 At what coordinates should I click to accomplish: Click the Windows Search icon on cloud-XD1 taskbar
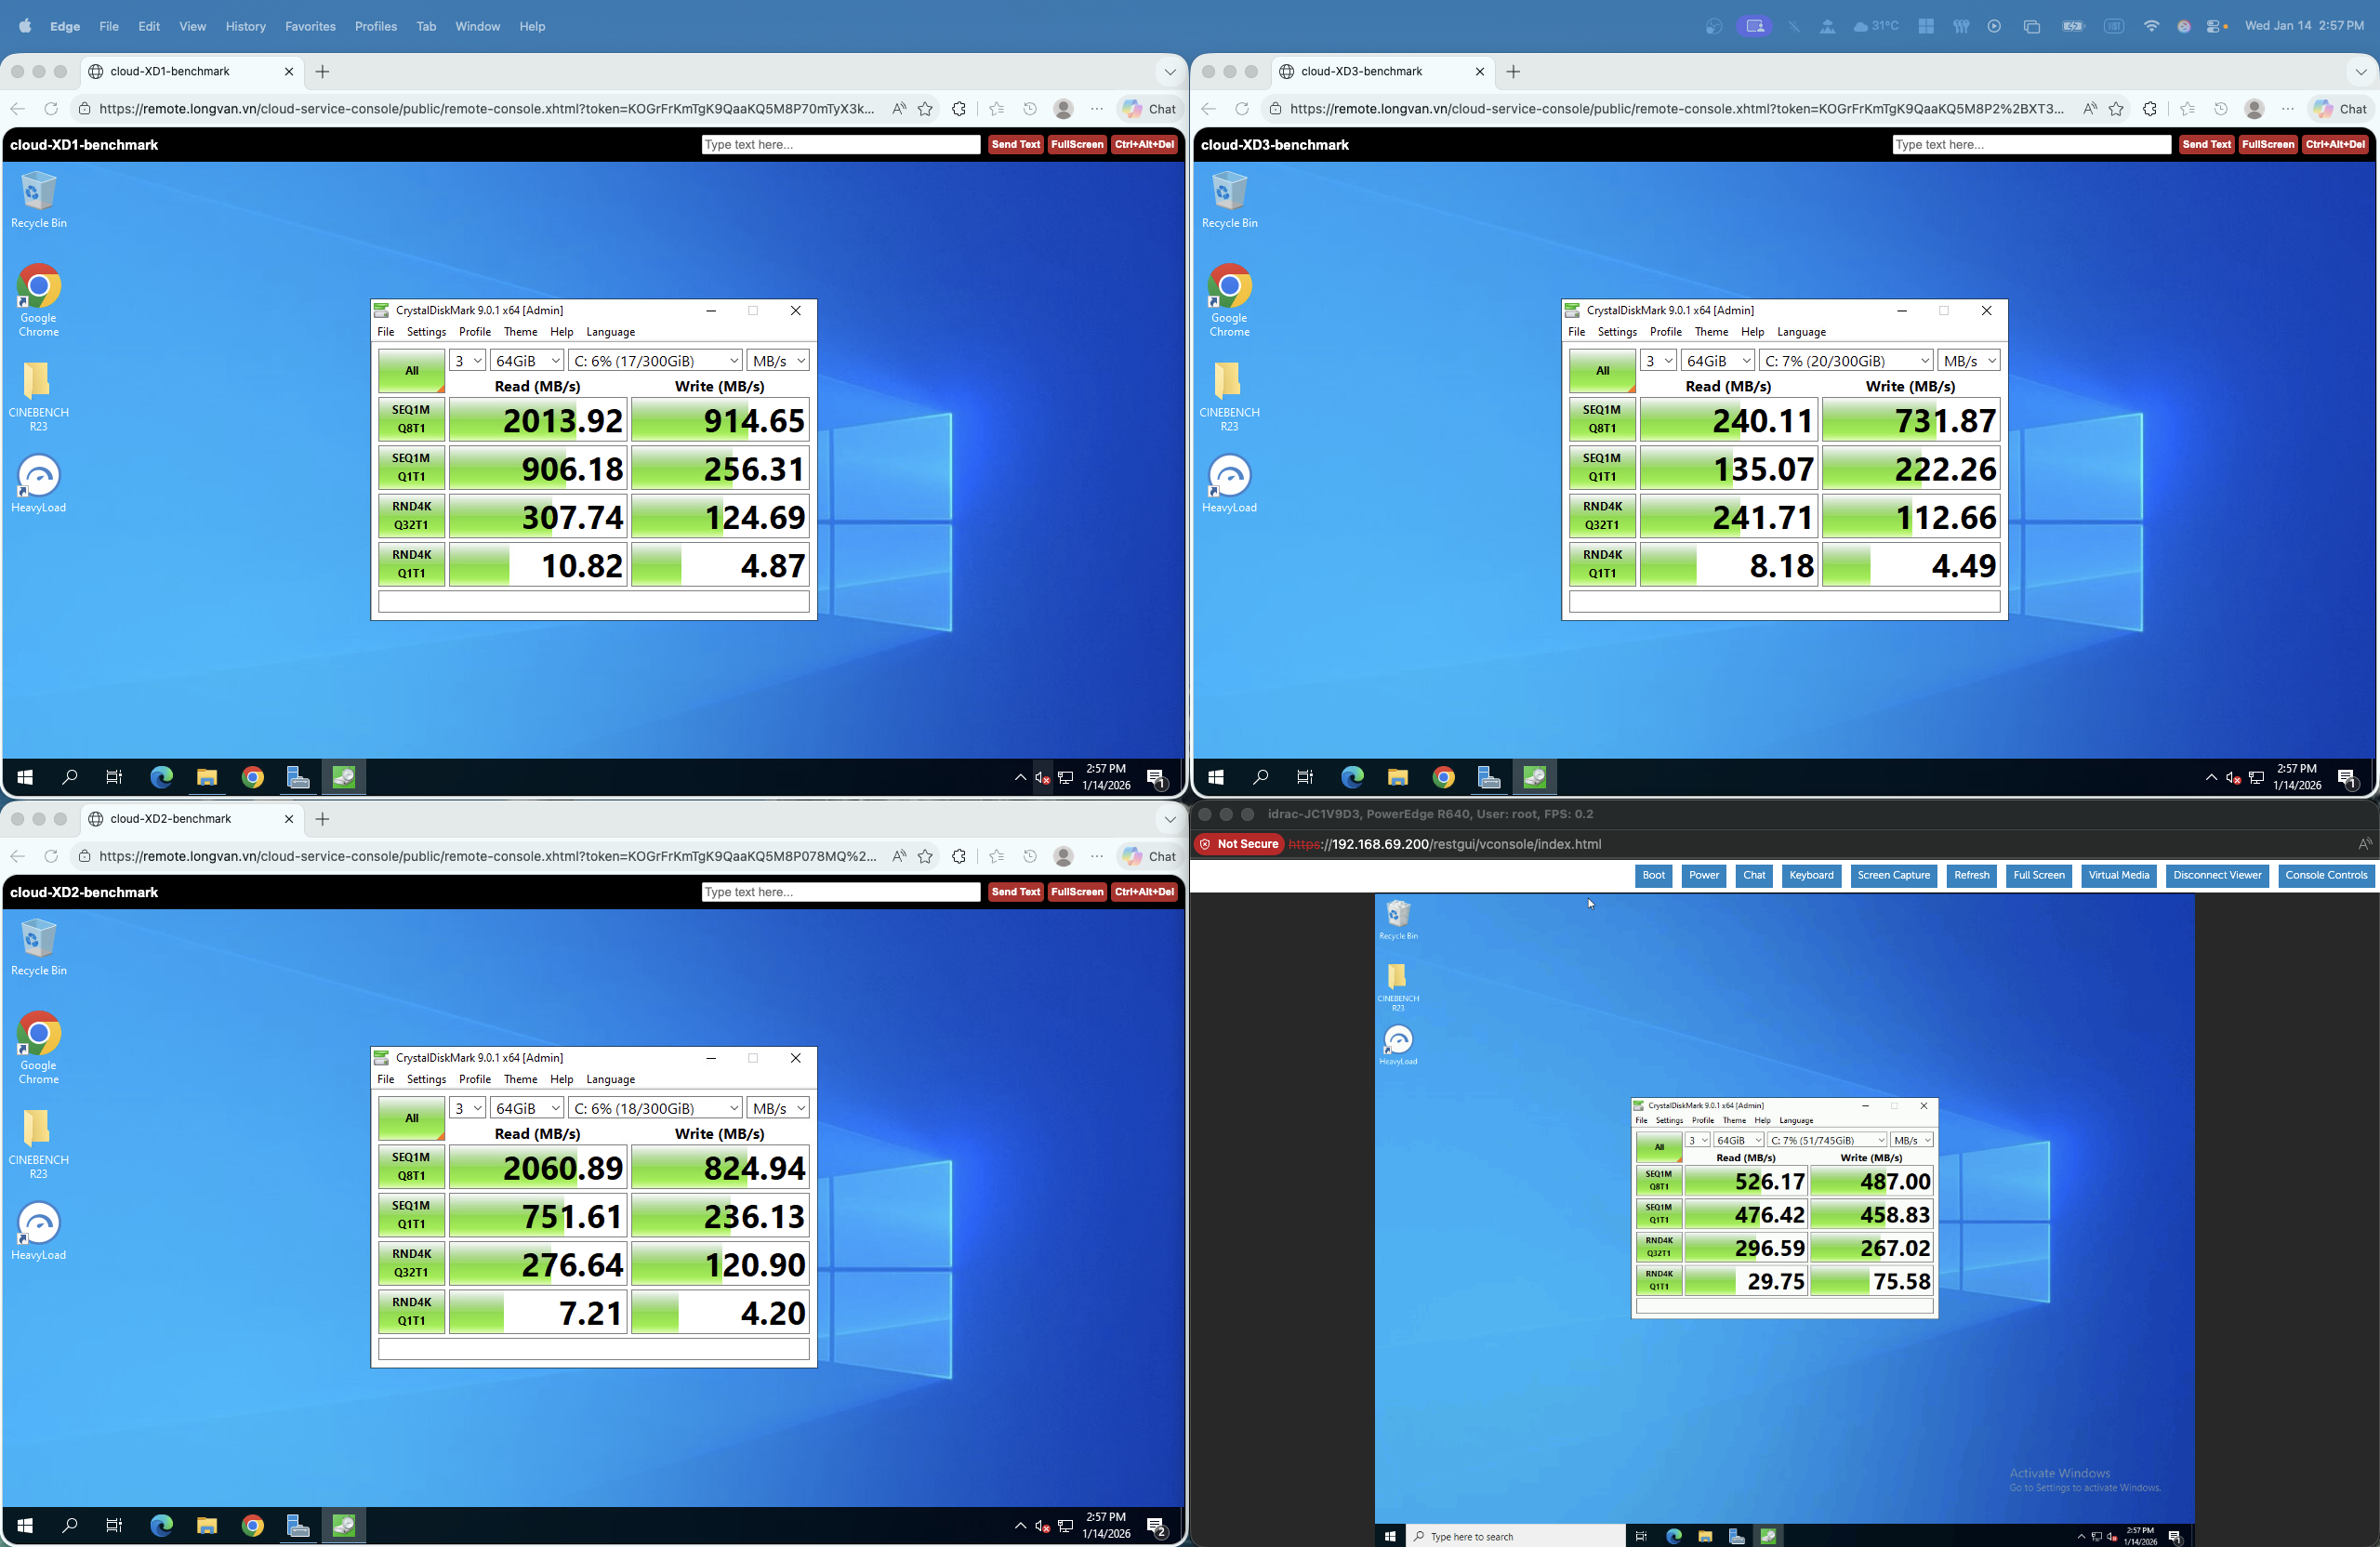[69, 777]
